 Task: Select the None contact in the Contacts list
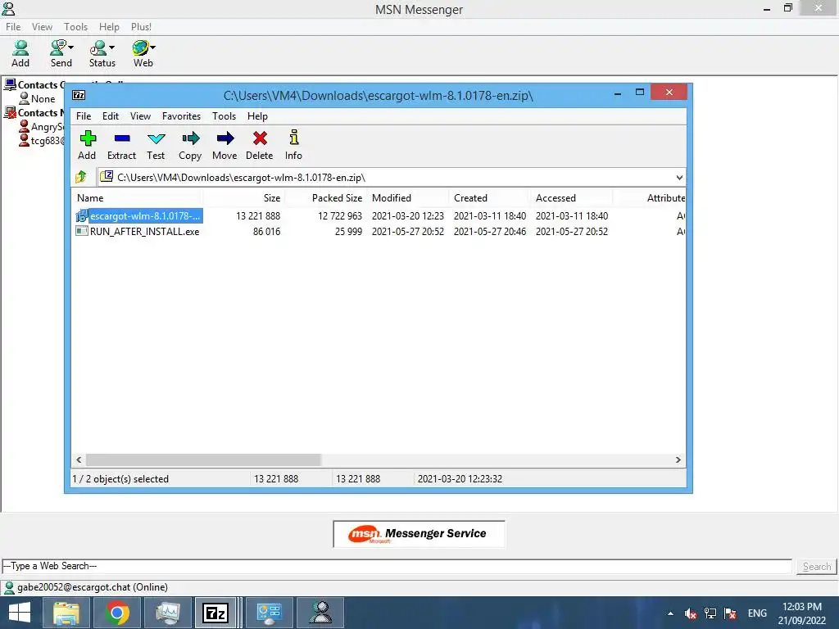(38, 99)
